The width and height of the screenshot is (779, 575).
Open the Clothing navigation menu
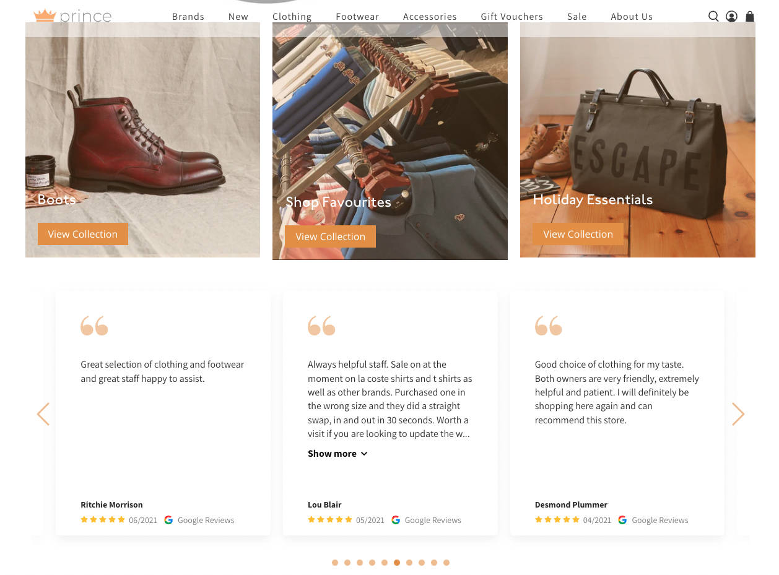click(x=292, y=17)
